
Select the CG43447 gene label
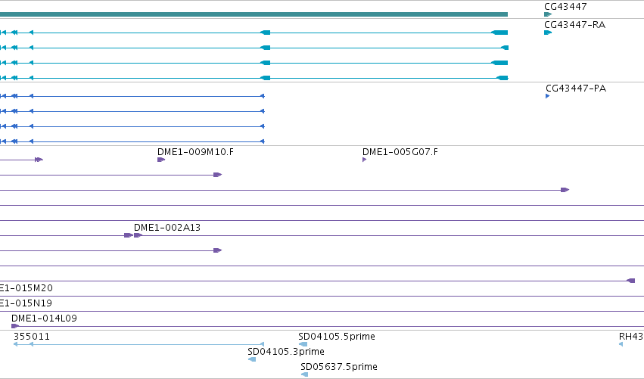tap(565, 7)
